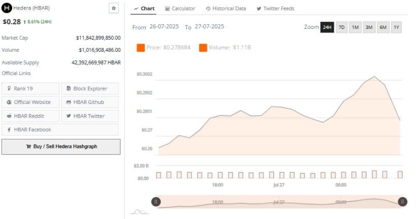419x219 pixels.
Task: Switch to the Calculator tab
Action: (180, 9)
